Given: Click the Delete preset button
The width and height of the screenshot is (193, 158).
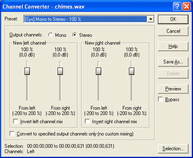Looking at the screenshot, I should (x=173, y=74).
